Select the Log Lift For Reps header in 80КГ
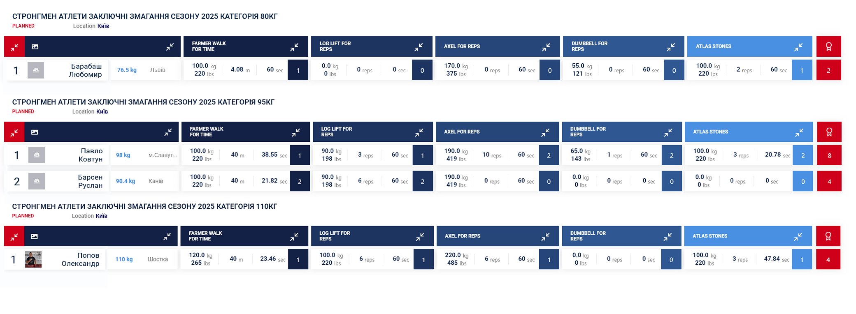The image size is (856, 314). coord(335,46)
